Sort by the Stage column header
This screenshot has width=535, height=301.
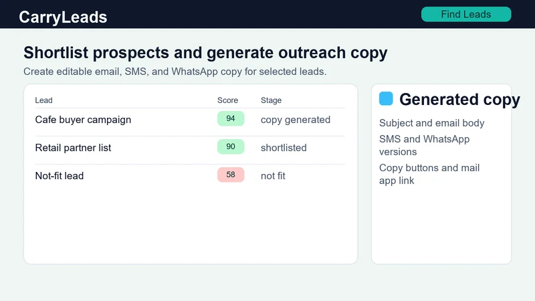click(x=272, y=100)
